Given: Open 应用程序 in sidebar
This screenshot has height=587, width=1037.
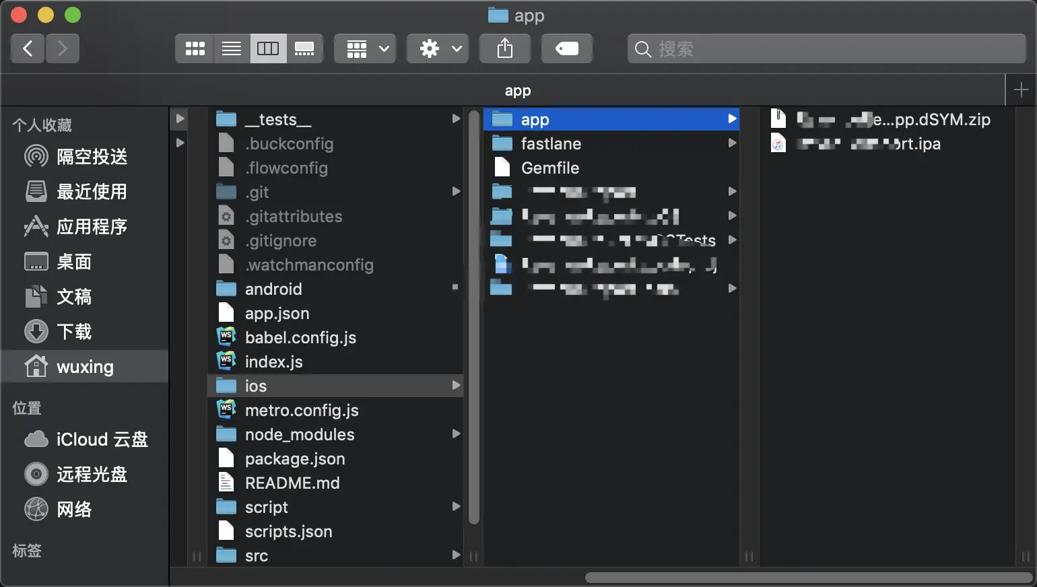Looking at the screenshot, I should [x=85, y=226].
